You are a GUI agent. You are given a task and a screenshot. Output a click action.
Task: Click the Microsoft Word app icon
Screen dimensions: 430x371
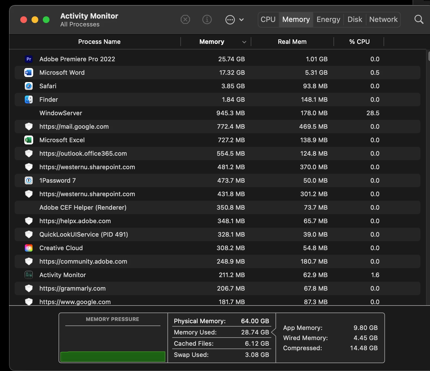click(29, 73)
